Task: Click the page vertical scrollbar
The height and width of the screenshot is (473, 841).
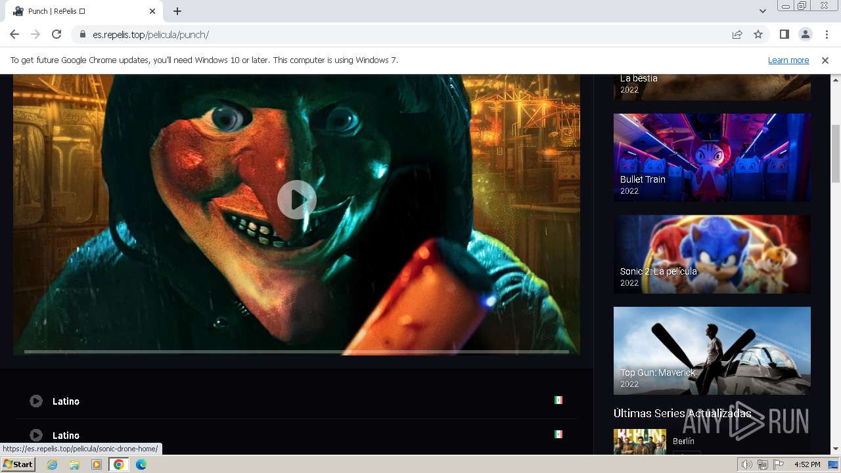Action: point(835,154)
